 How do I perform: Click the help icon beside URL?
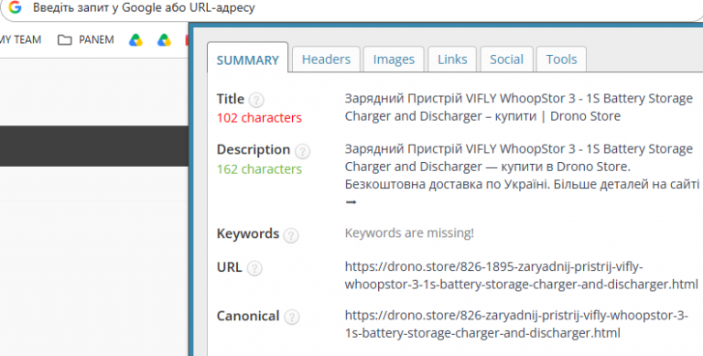coord(254,268)
